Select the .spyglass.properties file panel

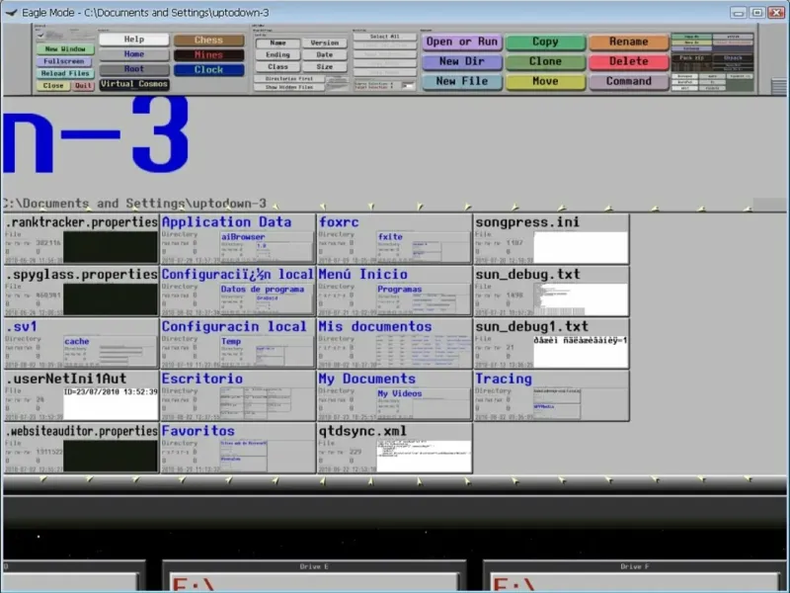(x=81, y=292)
